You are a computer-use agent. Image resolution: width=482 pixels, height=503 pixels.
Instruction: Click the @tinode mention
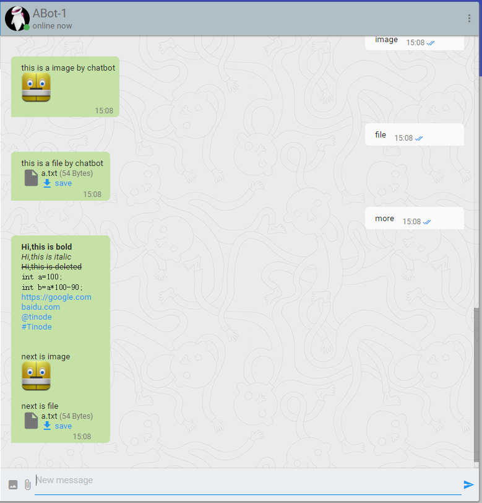[37, 317]
